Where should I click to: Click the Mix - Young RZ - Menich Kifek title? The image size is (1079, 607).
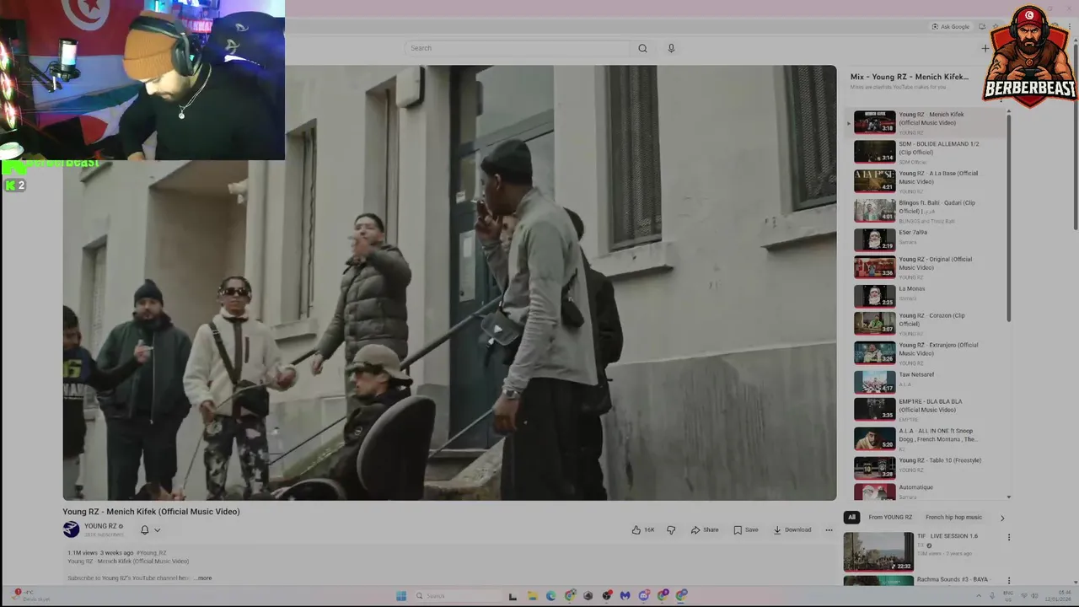[x=909, y=77]
